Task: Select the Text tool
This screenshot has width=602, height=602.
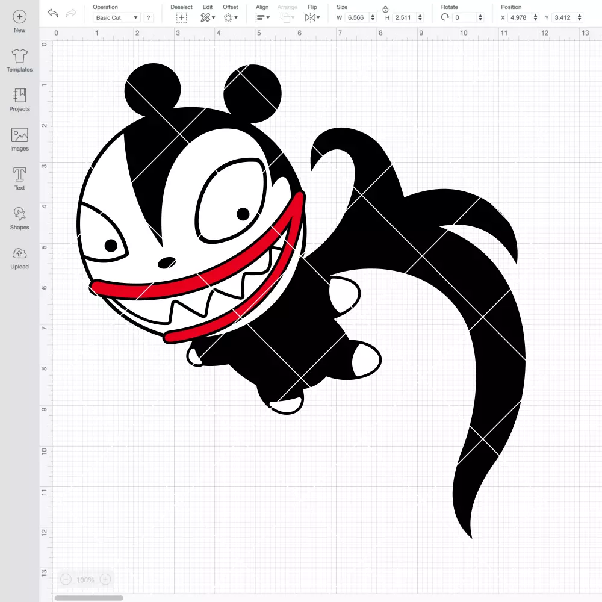Action: tap(20, 179)
